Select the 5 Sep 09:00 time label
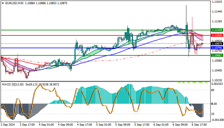 pos(123,125)
